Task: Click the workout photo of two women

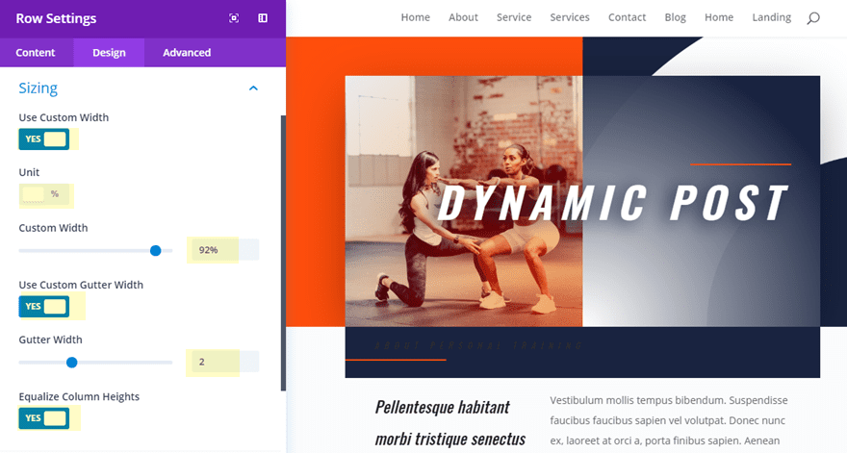Action: tap(464, 201)
